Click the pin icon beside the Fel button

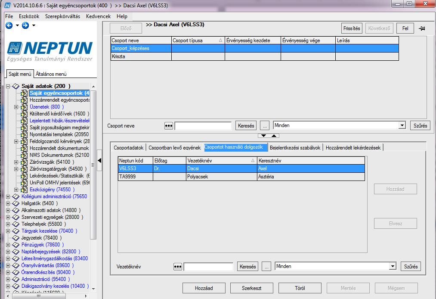point(422,28)
